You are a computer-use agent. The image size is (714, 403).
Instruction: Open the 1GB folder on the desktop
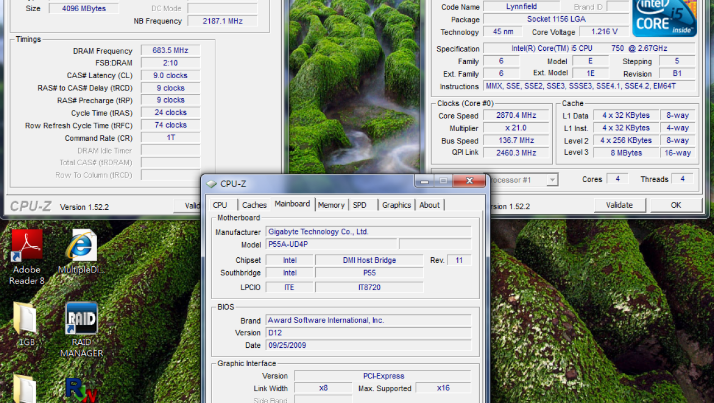pos(25,324)
